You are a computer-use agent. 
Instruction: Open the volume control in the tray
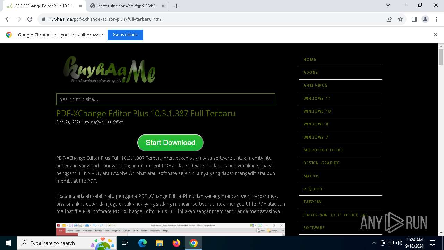tap(399, 243)
